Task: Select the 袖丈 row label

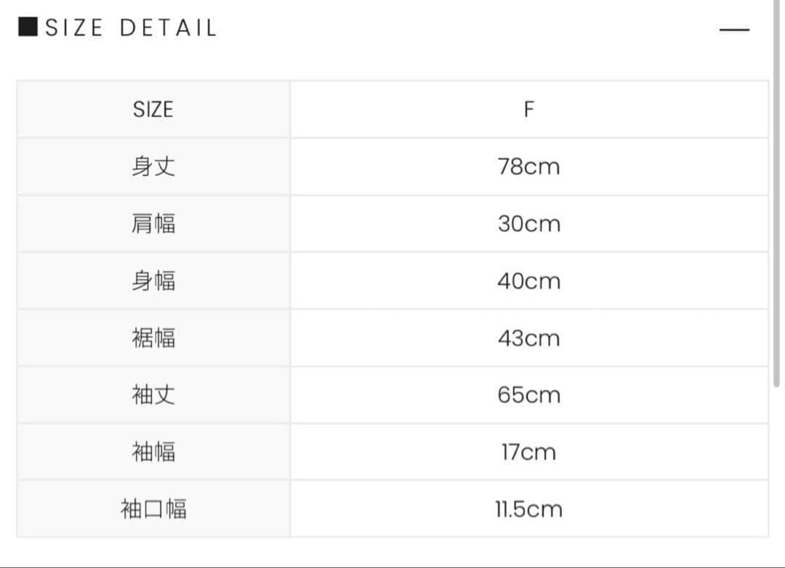Action: [x=153, y=394]
